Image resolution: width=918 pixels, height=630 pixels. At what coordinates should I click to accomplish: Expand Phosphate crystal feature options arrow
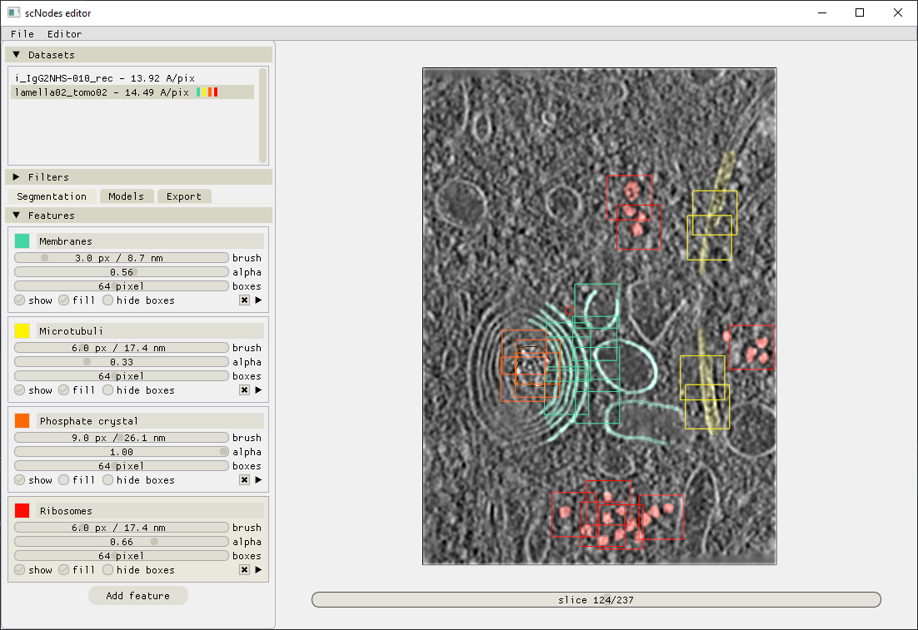point(258,479)
